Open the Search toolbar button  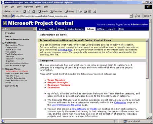43,11
